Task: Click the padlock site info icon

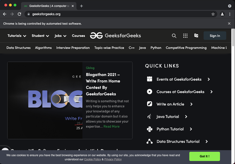Action: tap(29, 14)
